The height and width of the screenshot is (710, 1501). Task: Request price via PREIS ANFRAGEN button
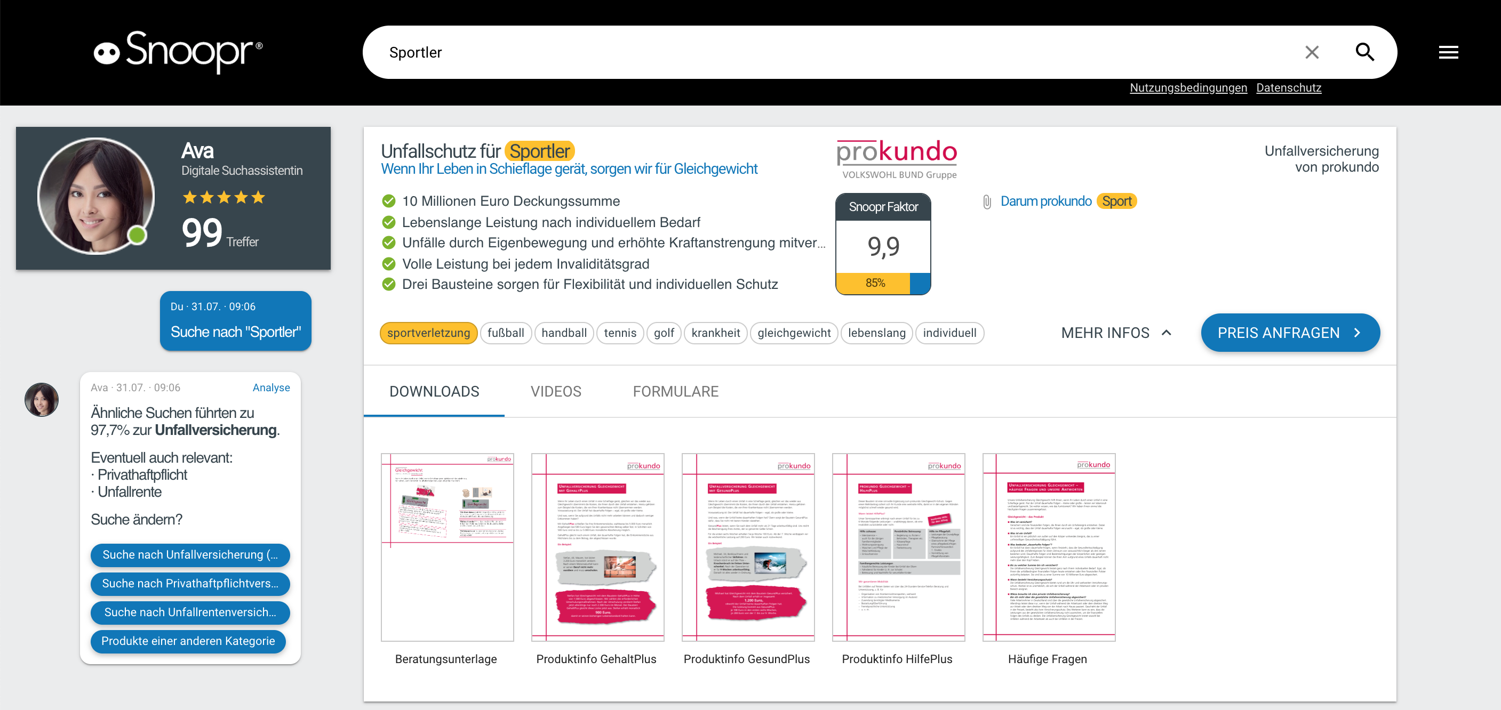click(1290, 333)
